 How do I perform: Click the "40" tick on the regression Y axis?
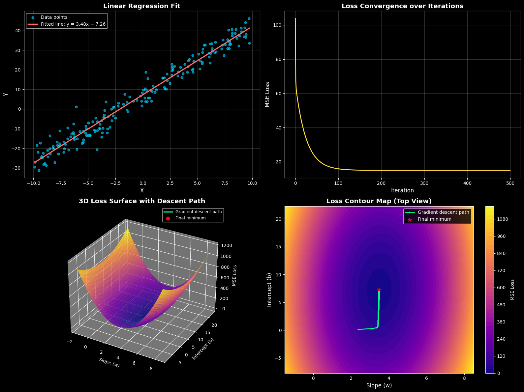click(x=18, y=31)
